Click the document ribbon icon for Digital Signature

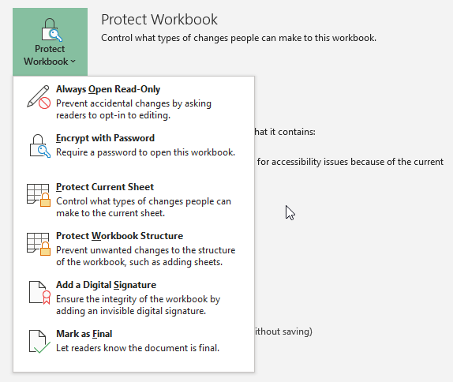pyautogui.click(x=40, y=293)
